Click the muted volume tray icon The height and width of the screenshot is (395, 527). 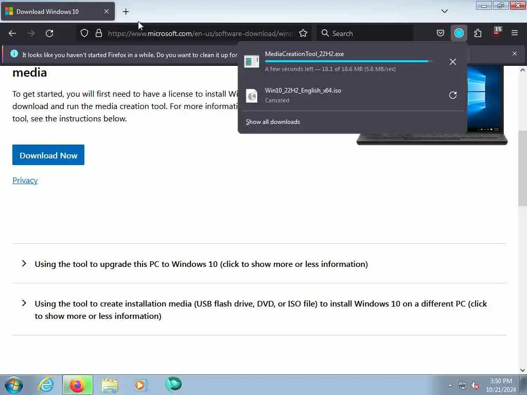tap(475, 386)
